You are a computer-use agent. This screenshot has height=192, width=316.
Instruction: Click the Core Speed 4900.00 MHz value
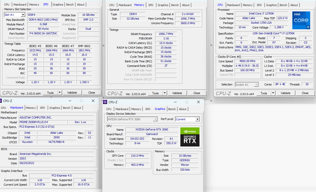pyautogui.click(x=247, y=61)
